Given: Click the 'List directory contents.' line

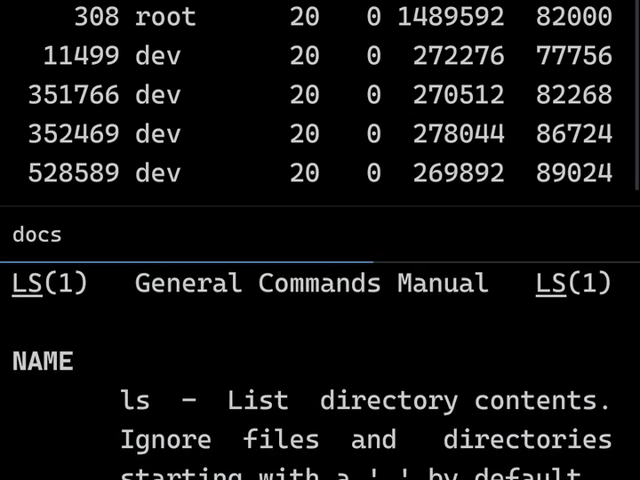Looking at the screenshot, I should click(x=419, y=401).
